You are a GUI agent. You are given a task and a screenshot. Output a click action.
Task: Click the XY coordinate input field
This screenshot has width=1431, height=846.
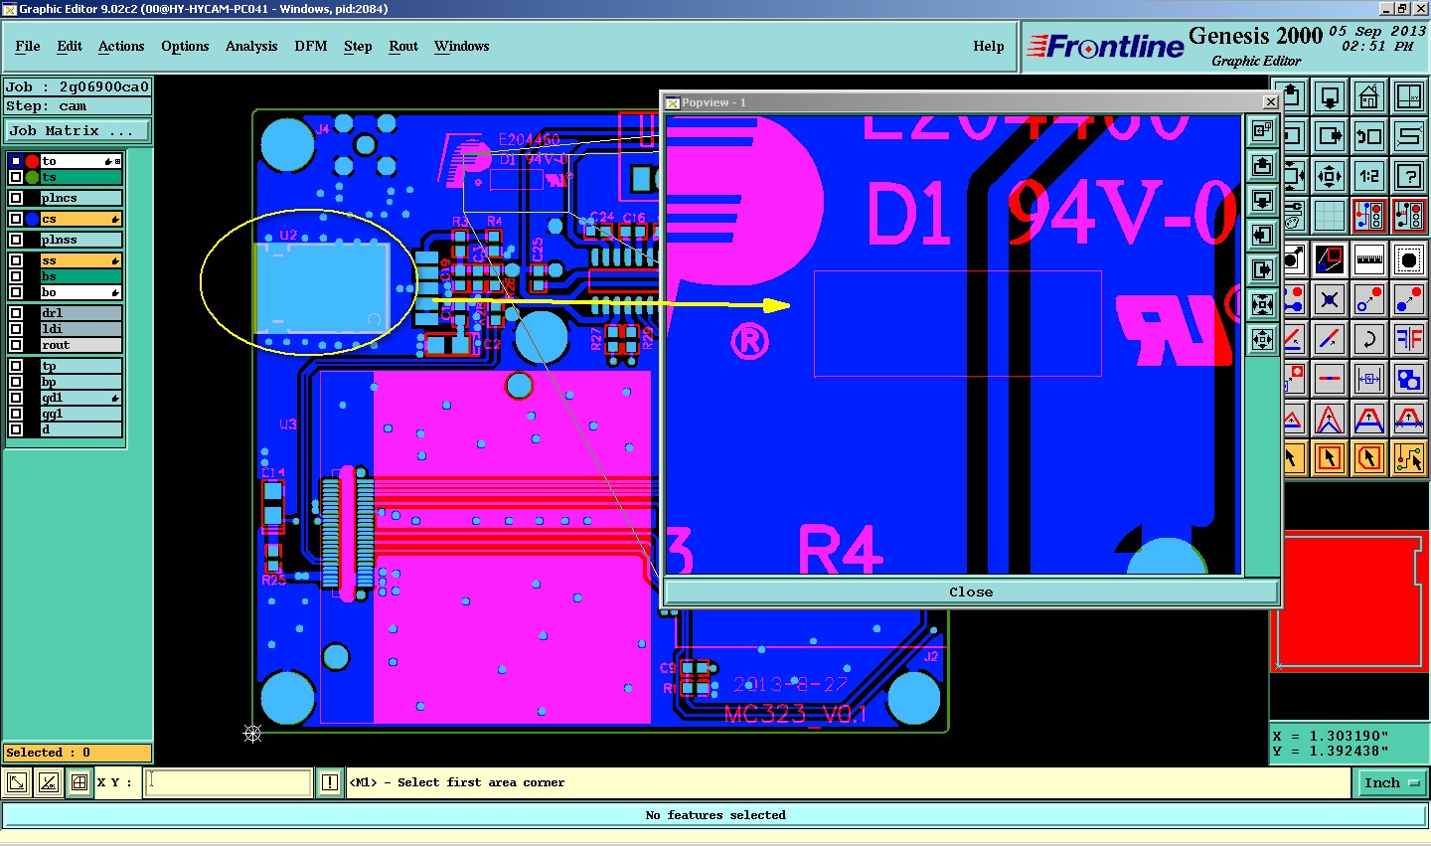[x=229, y=782]
